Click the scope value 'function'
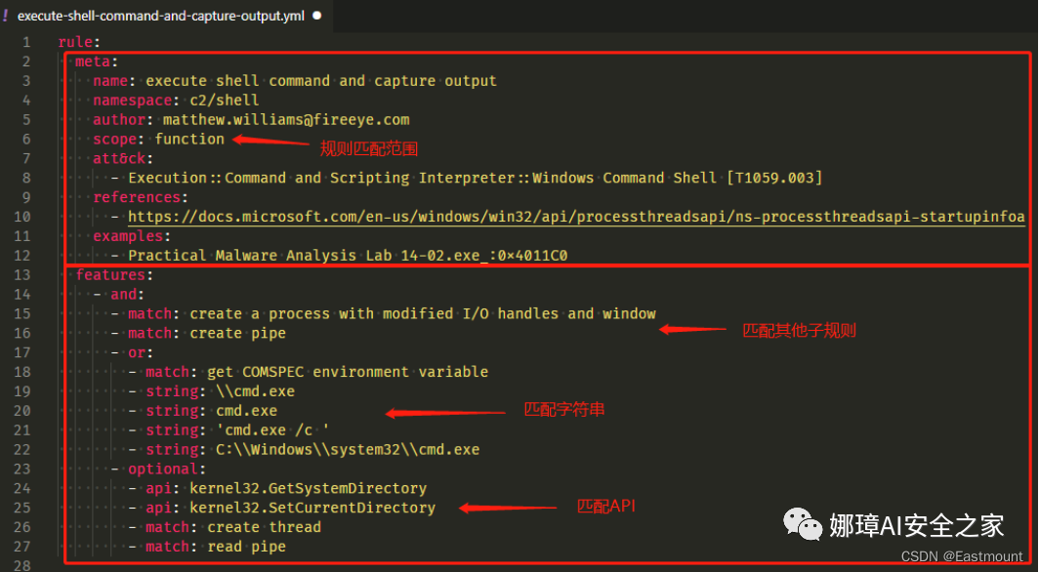Image resolution: width=1039 pixels, height=572 pixels. click(x=189, y=139)
